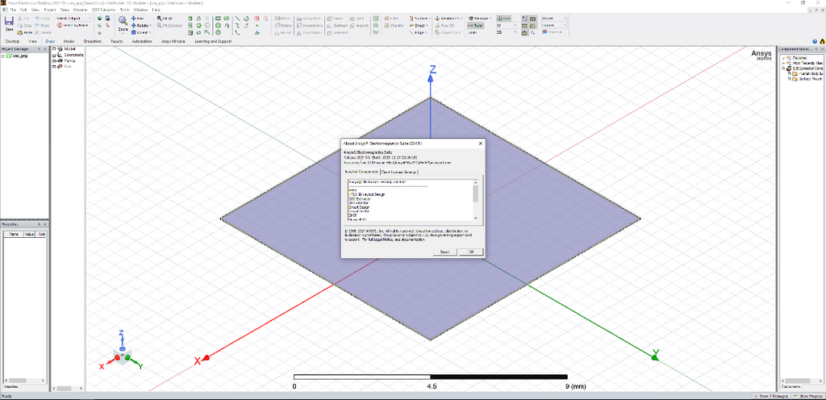Open the Rotate dropdown arrow
Image resolution: width=826 pixels, height=400 pixels.
151,26
